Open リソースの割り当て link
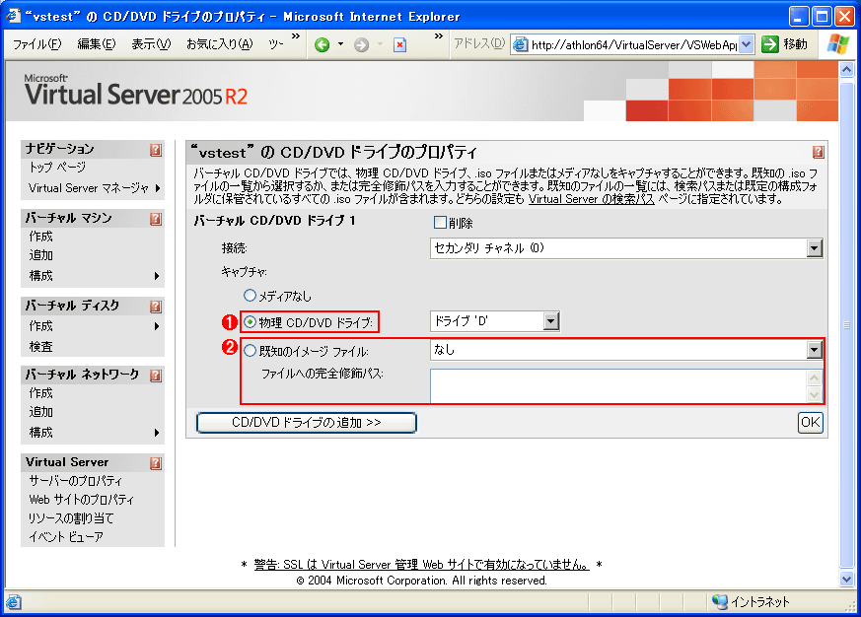 pos(71,518)
